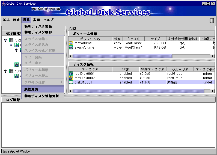
Task: Click copy status of rootVolume
Action: point(117,43)
